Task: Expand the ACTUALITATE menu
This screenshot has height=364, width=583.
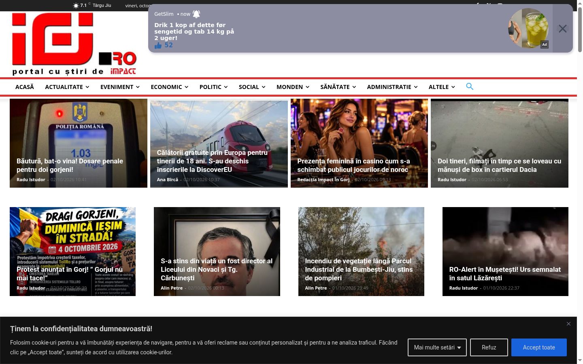Action: pyautogui.click(x=67, y=87)
